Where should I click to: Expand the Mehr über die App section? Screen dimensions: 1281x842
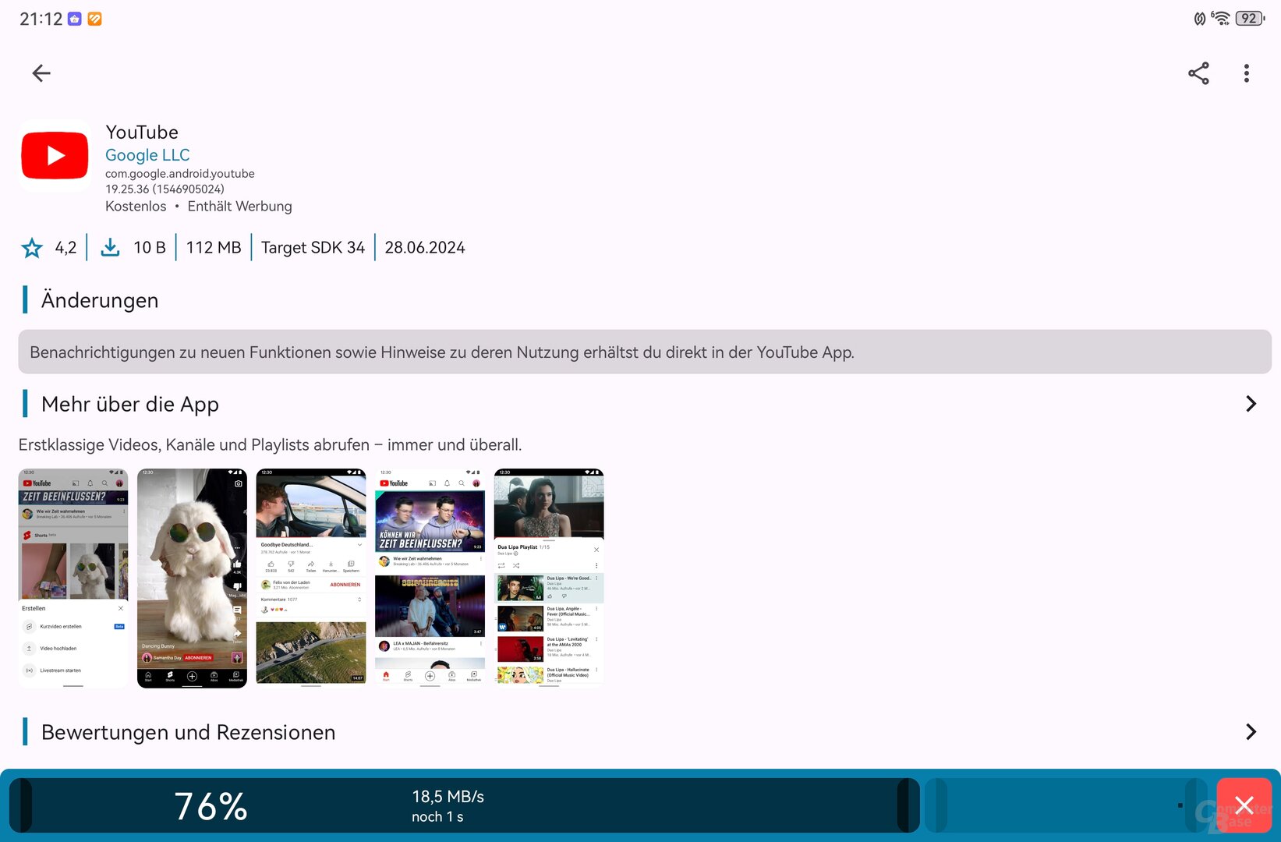tap(1251, 404)
